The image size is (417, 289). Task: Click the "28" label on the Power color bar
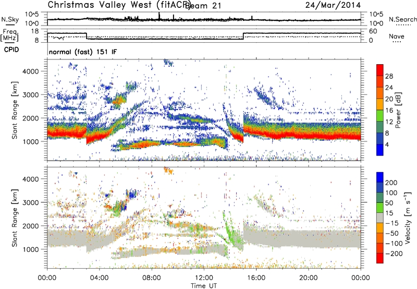tap(389, 76)
